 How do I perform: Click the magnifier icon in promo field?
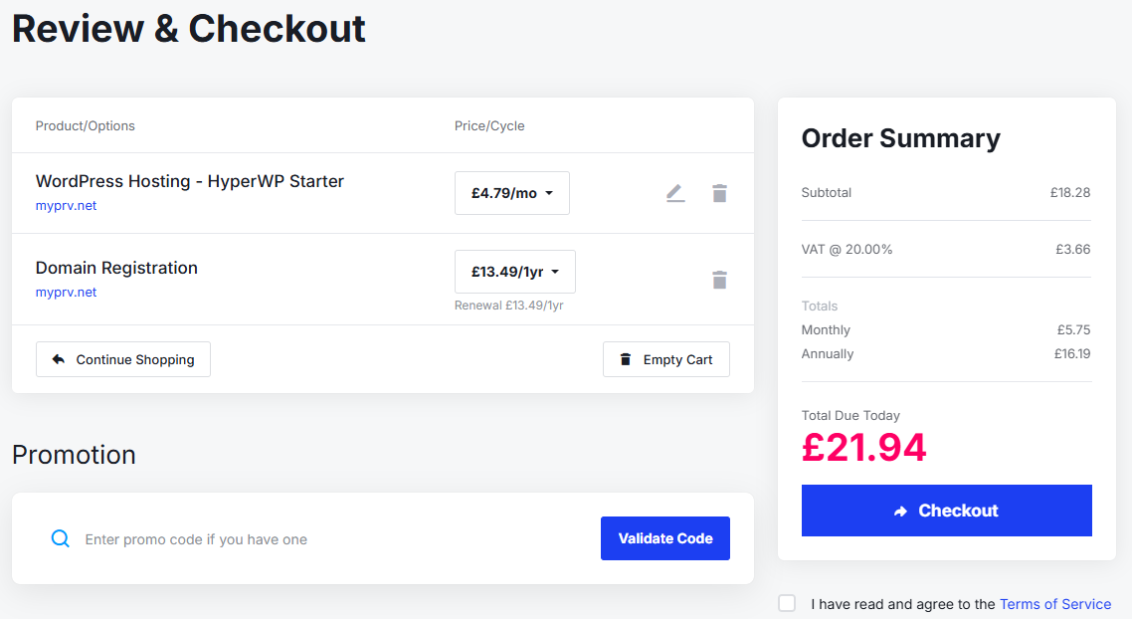click(61, 538)
